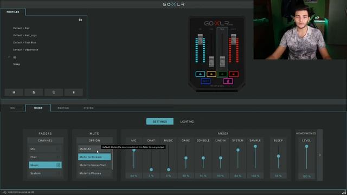Choose the Mute All option
The width and height of the screenshot is (347, 195).
tap(94, 149)
